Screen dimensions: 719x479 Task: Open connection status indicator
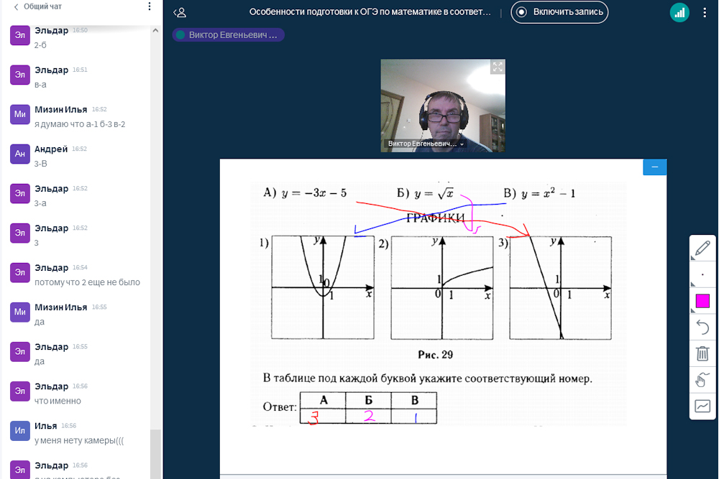[679, 12]
